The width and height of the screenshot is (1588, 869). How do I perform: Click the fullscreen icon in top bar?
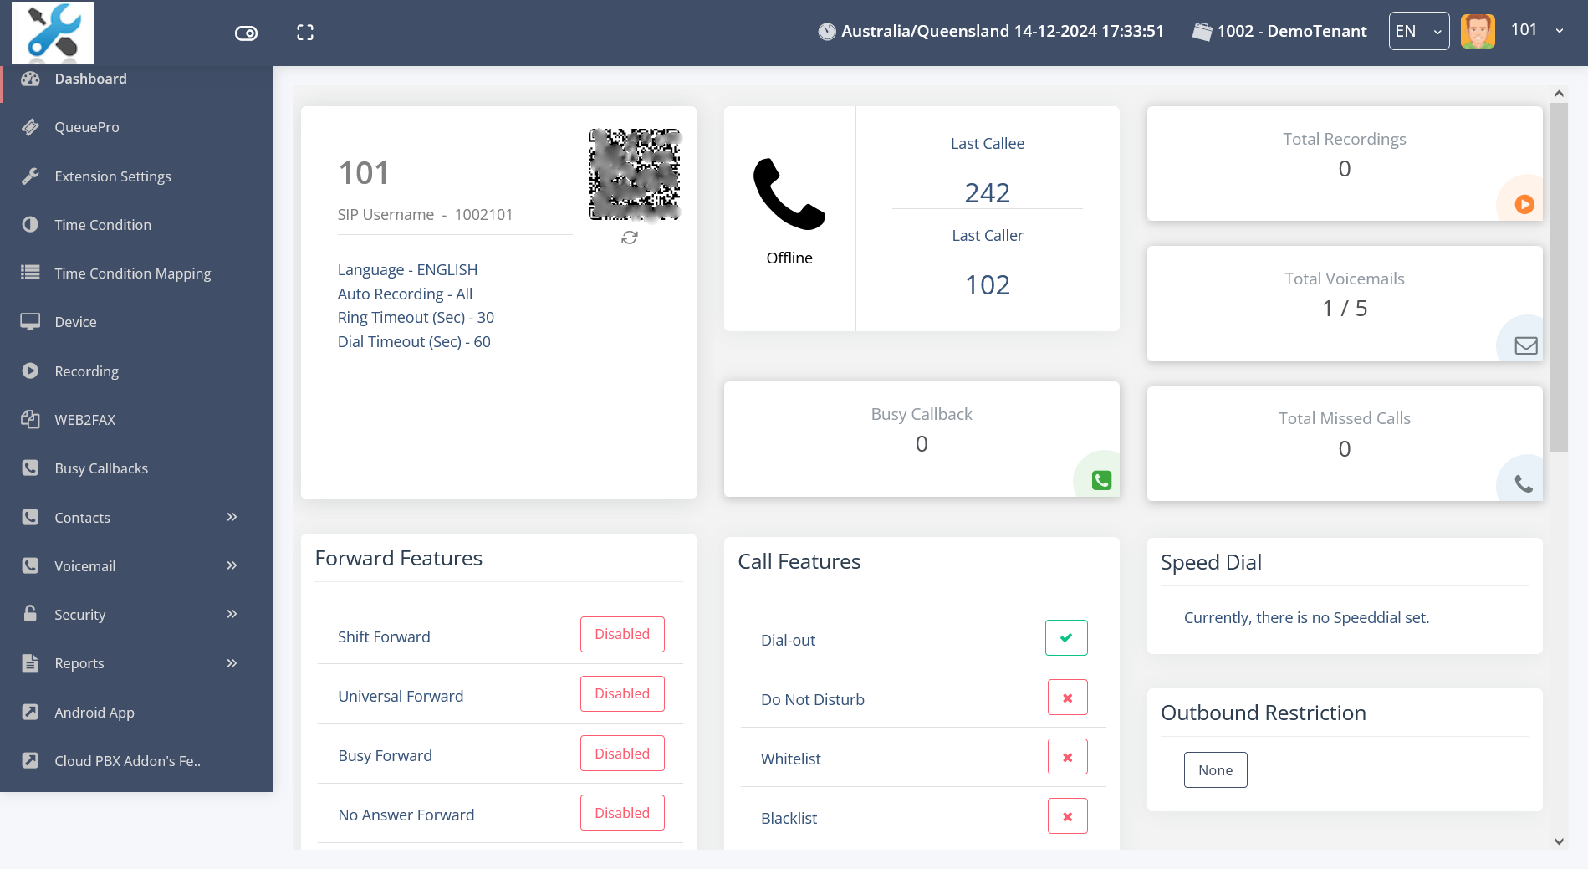click(305, 33)
